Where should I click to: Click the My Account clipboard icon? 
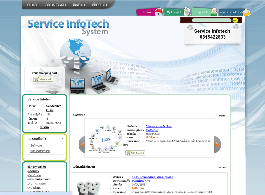(x=187, y=12)
